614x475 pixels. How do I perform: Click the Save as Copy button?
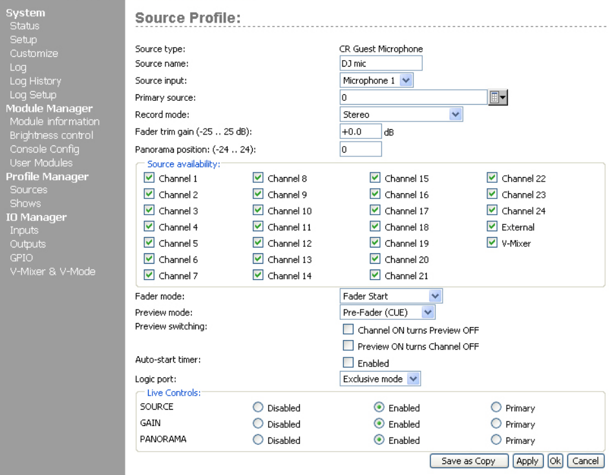[469, 461]
